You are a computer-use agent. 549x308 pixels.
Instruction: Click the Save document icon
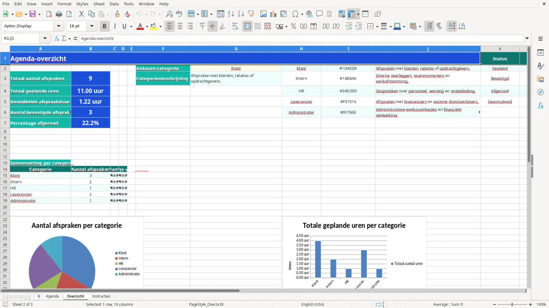tap(32, 14)
